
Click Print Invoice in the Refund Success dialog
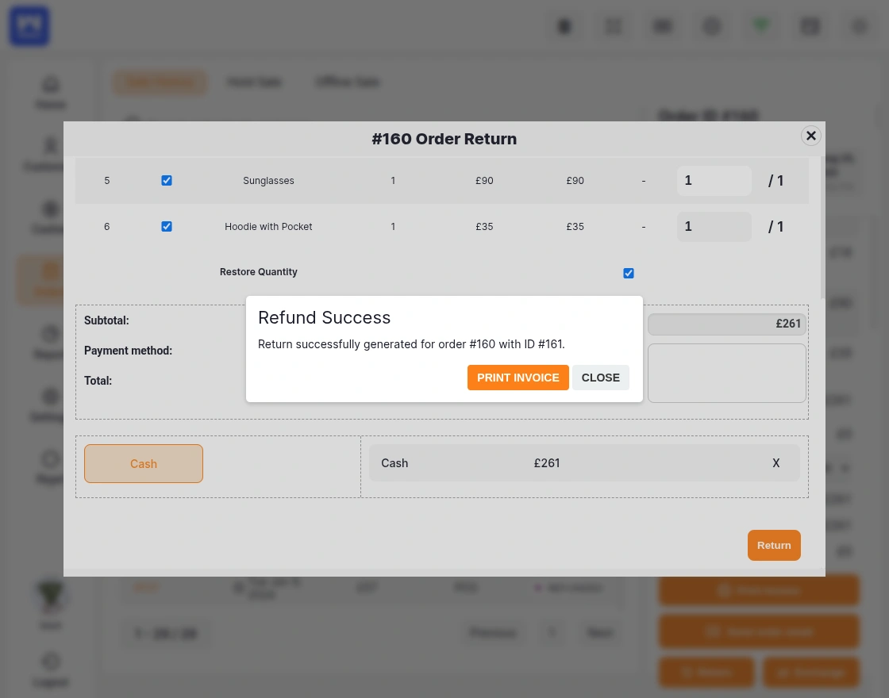(x=518, y=378)
